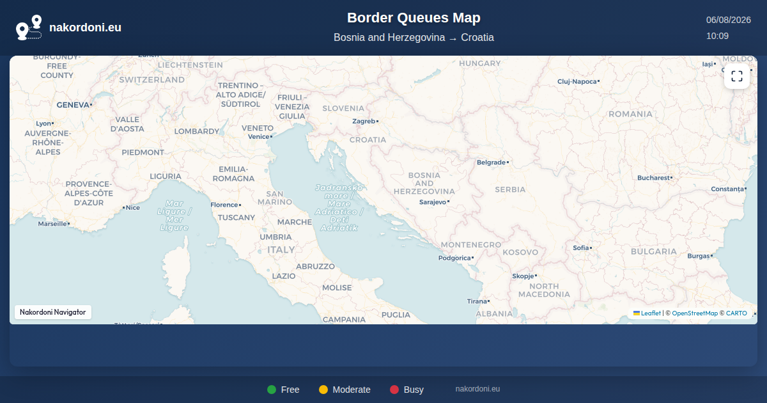Click the SERBIA country label
The height and width of the screenshot is (403, 767).
(510, 189)
